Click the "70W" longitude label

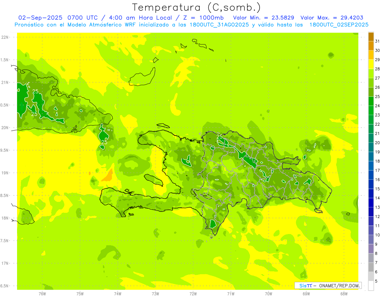[269, 293]
